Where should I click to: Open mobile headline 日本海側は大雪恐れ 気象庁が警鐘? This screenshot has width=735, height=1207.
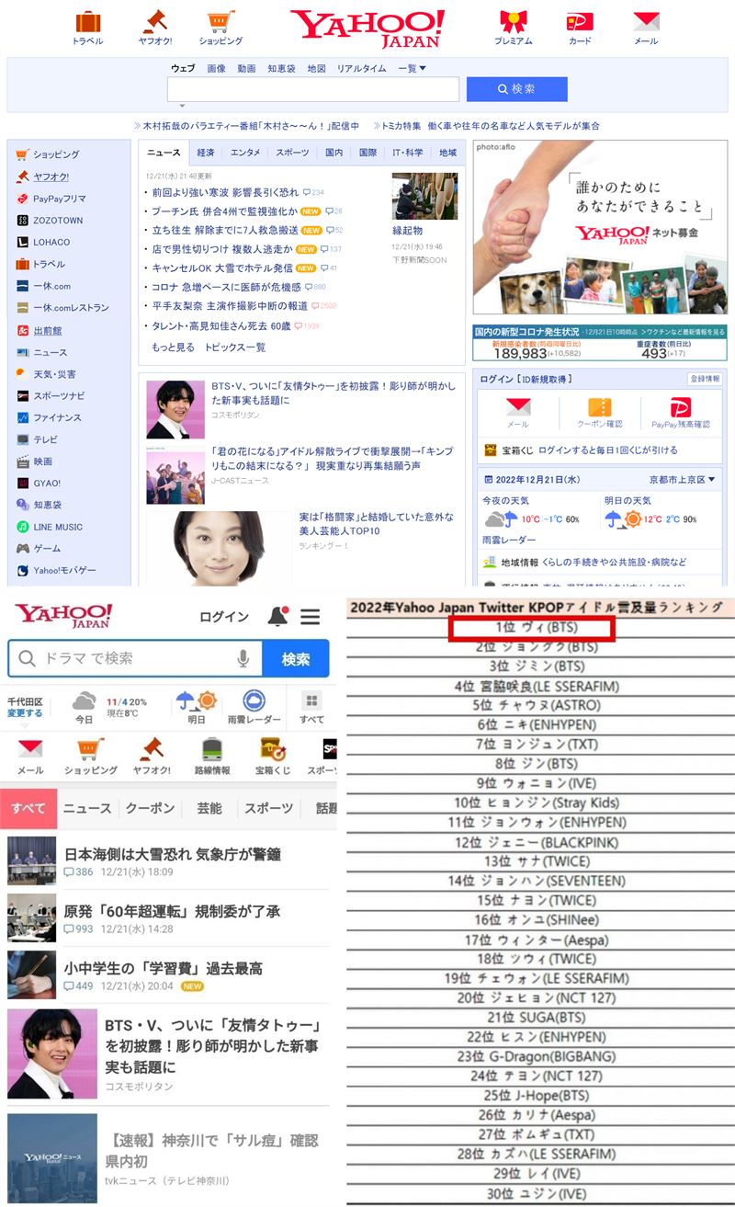173,854
